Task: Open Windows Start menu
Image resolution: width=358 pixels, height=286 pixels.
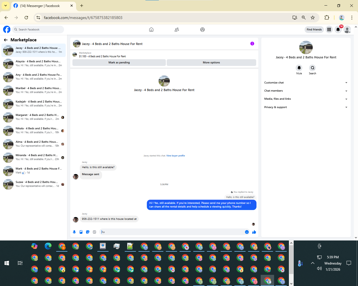Action: point(7,263)
